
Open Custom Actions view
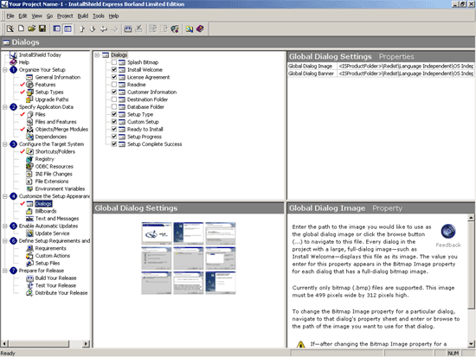53,256
